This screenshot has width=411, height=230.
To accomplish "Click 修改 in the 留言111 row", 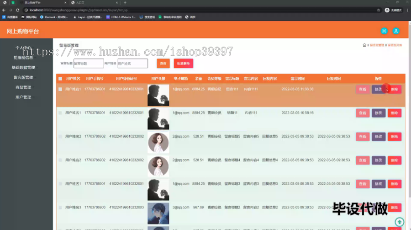I will [x=378, y=89].
